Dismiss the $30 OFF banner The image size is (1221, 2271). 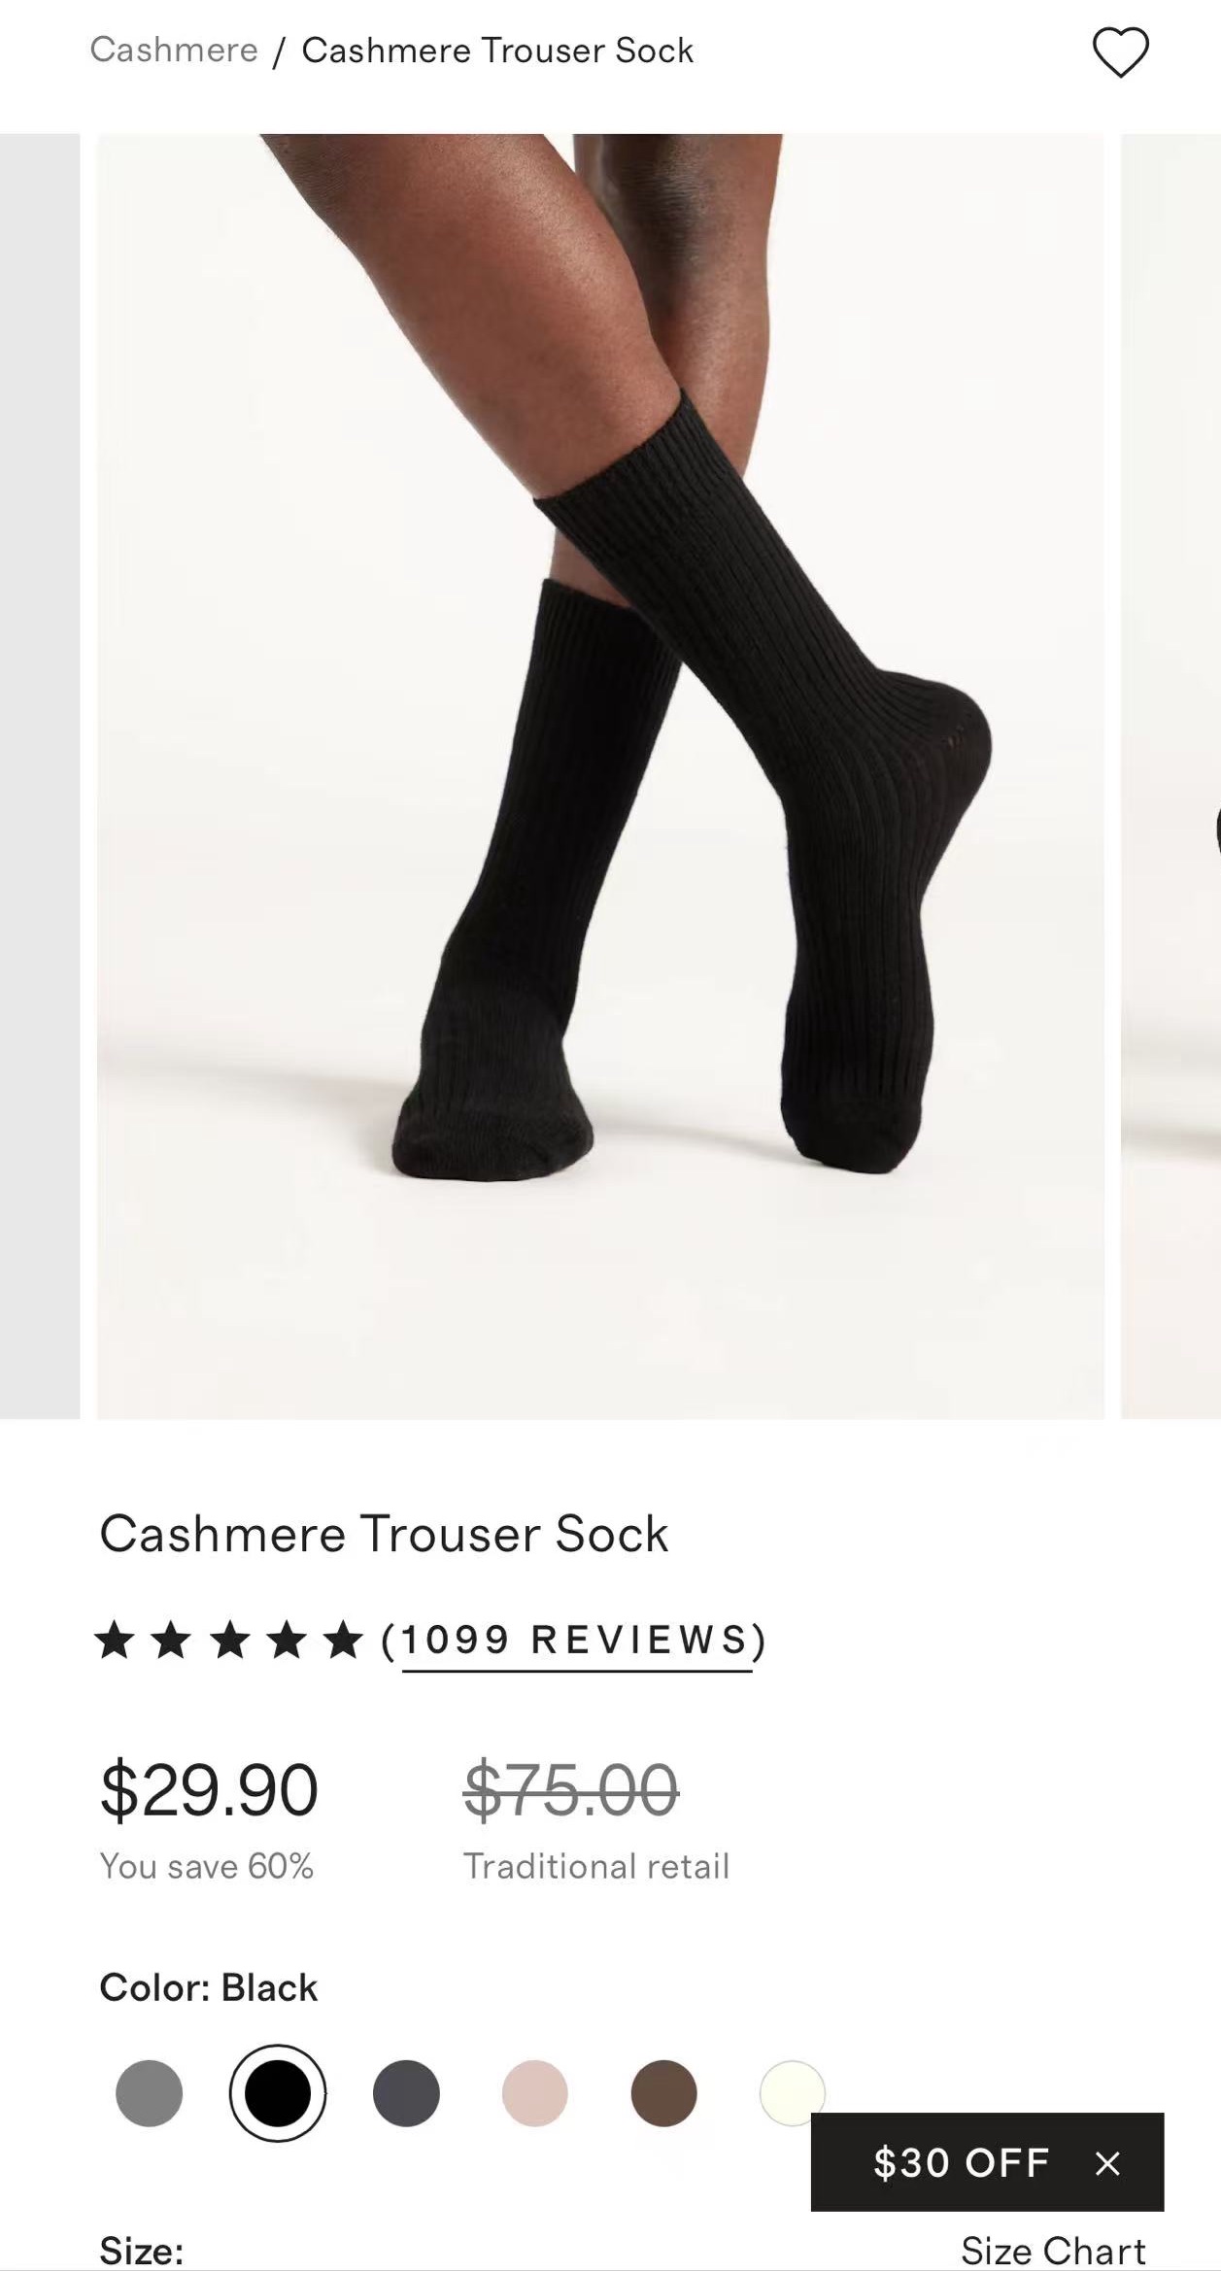point(1107,2163)
